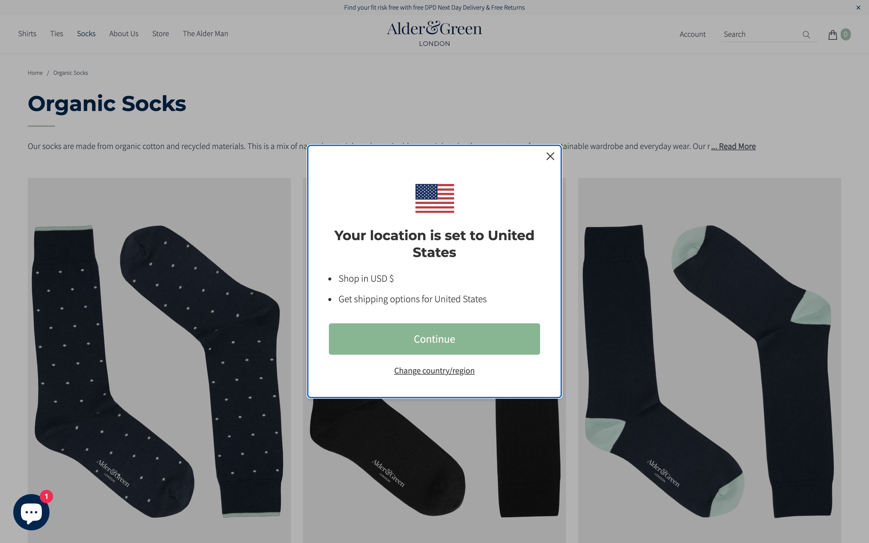The image size is (869, 543).
Task: Click the Alder & Green London logo
Action: pyautogui.click(x=434, y=34)
